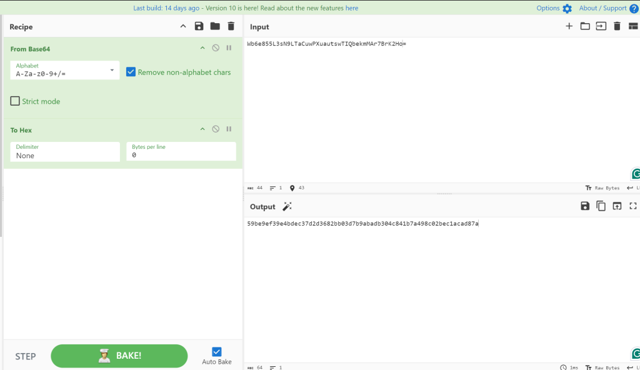Set breakpoint on From Base64
Screen dimensions: 640x370
point(229,48)
